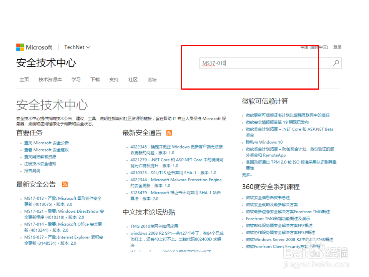Click the 登录 sign-in link

(337, 47)
